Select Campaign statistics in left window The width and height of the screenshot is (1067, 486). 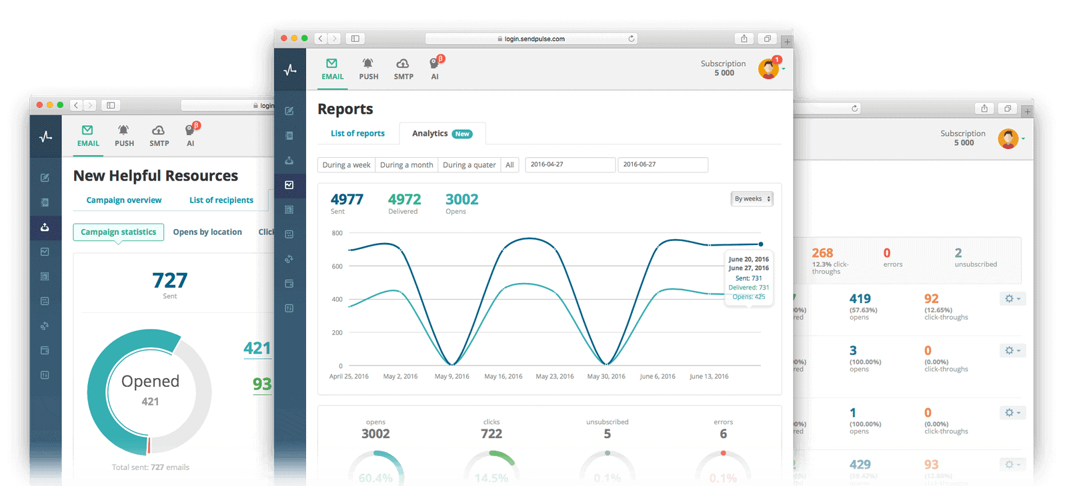[119, 232]
